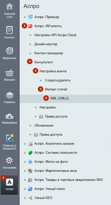Screen dimensions: 111x205
Task: Open the Магазин basket icon
Action: coord(10,73)
